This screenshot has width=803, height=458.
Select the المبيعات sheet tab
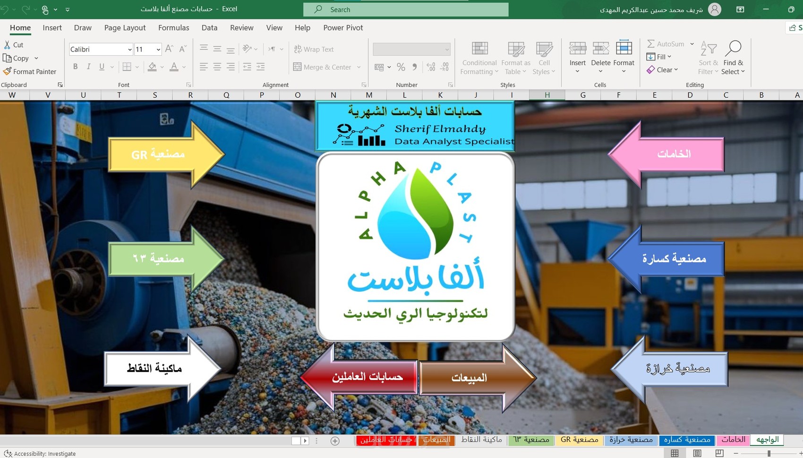tap(436, 440)
